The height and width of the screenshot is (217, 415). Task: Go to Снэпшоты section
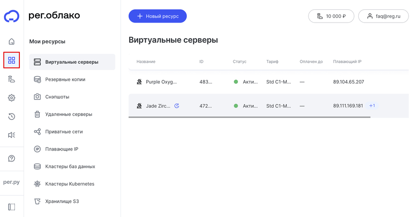[x=57, y=97]
